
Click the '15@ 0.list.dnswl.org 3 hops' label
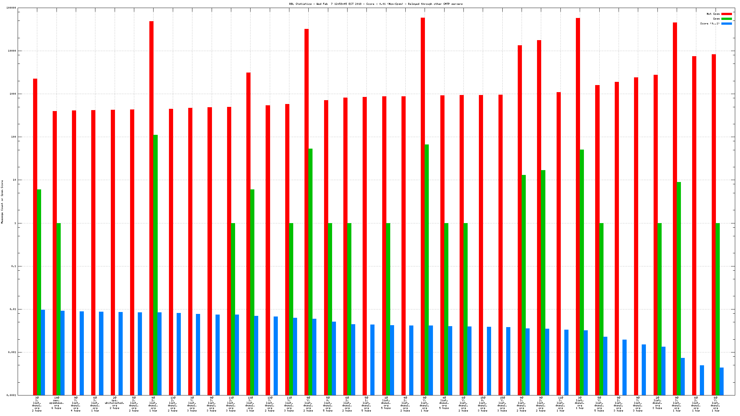pyautogui.click(x=483, y=404)
